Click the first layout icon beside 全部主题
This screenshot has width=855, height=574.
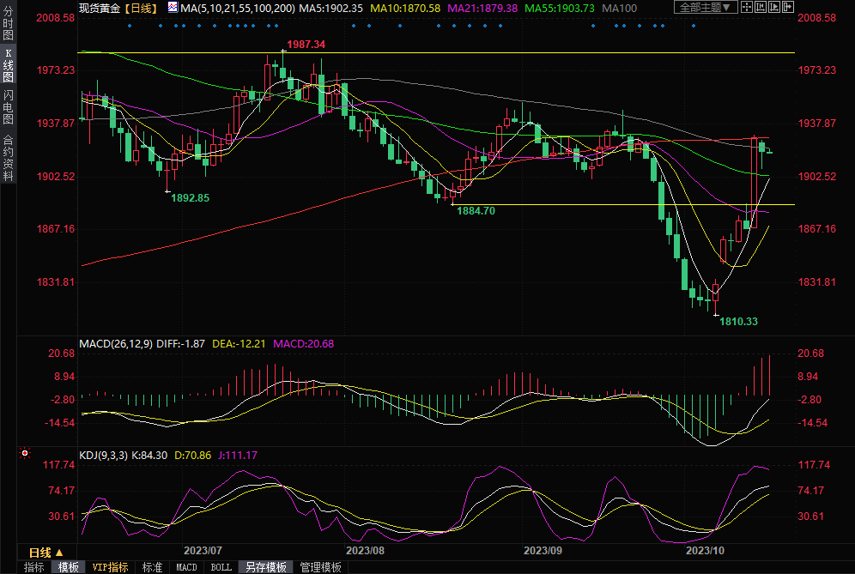click(x=747, y=8)
